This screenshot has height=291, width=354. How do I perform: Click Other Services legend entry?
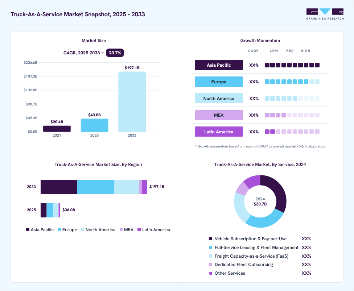(260, 273)
